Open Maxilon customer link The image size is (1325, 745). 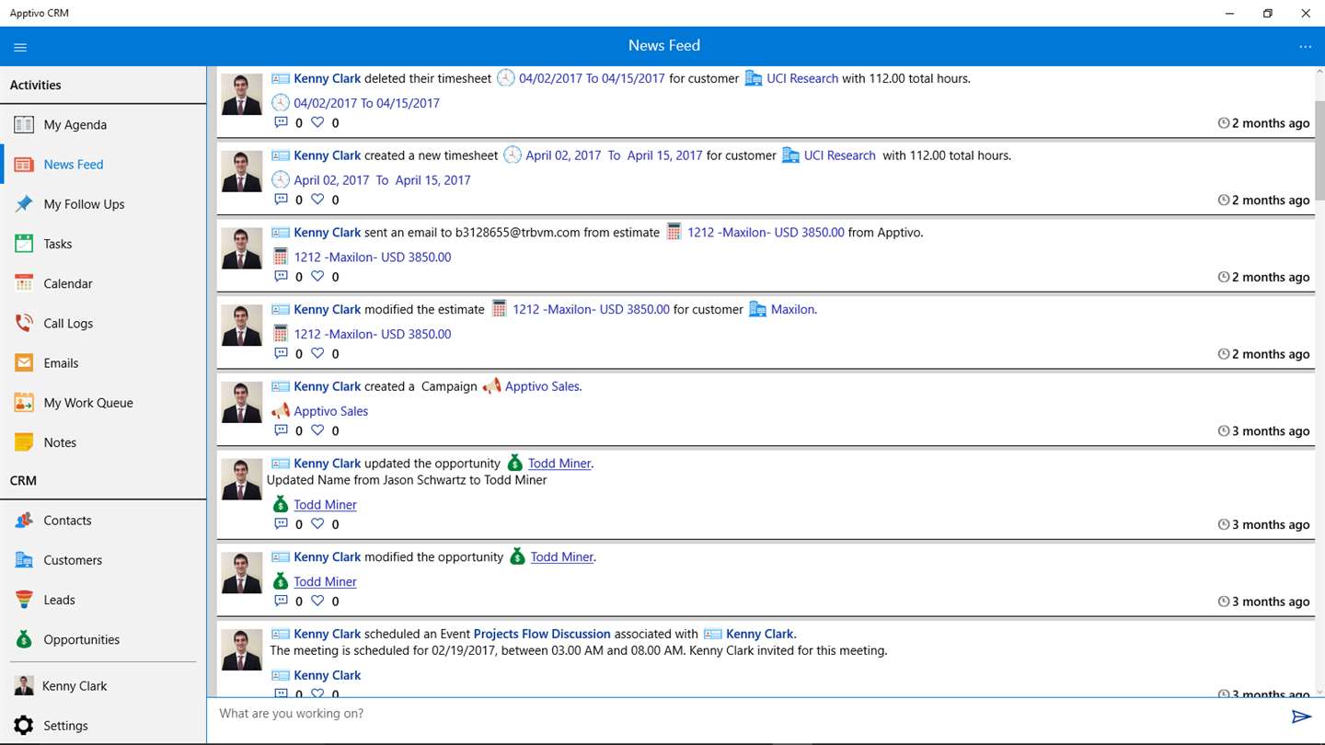[792, 309]
